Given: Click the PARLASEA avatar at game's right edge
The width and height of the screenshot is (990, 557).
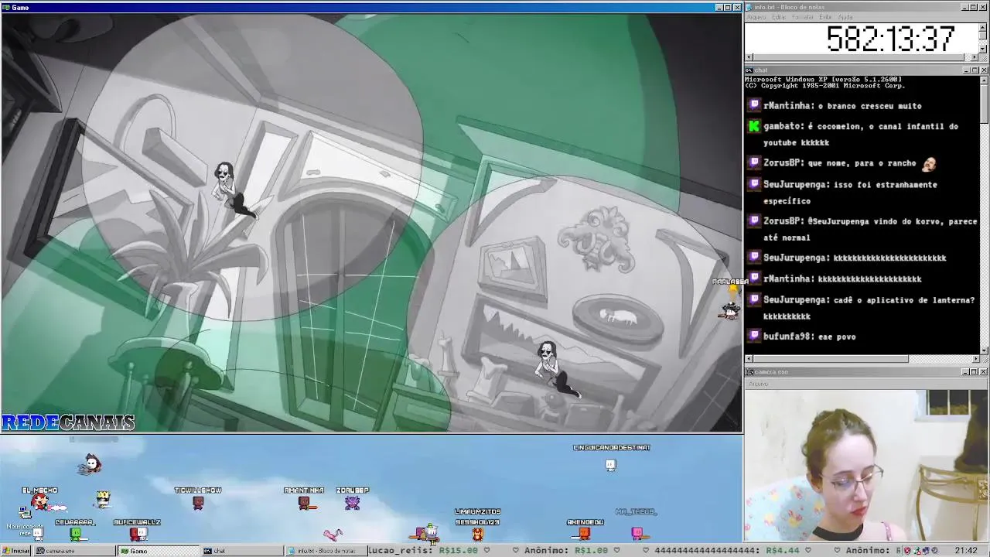Looking at the screenshot, I should coord(730,309).
